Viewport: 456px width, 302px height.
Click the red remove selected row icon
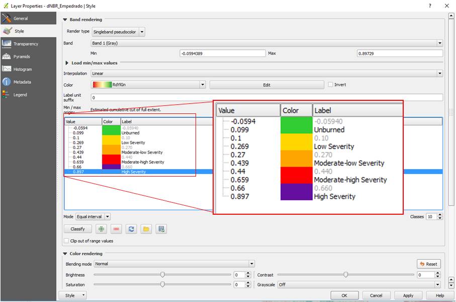coord(117,229)
